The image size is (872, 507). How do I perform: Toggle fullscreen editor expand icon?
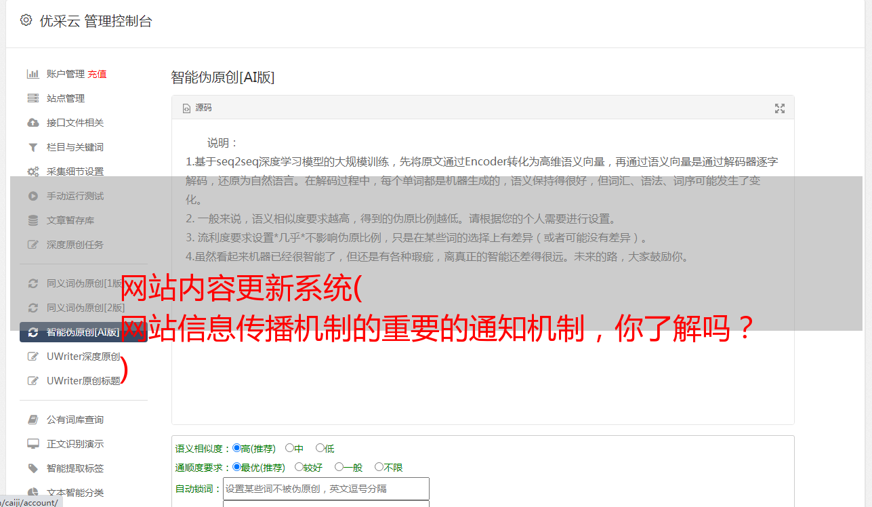click(780, 108)
